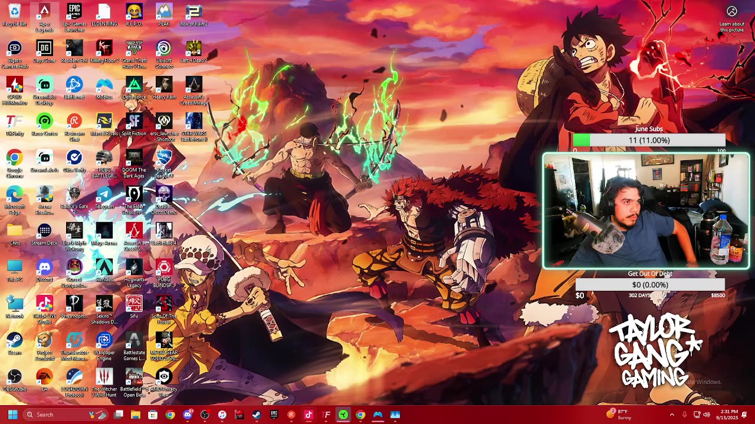
Task: Launch Sons Of The Forest shortcut
Action: (164, 310)
